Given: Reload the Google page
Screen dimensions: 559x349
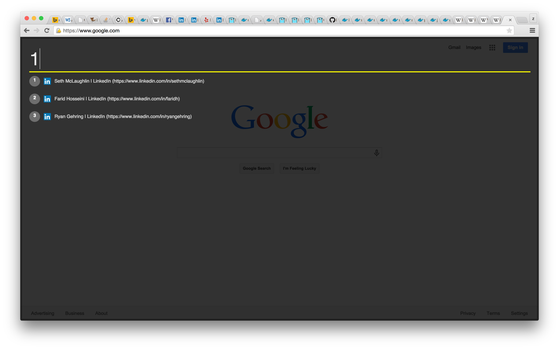Looking at the screenshot, I should click(47, 31).
